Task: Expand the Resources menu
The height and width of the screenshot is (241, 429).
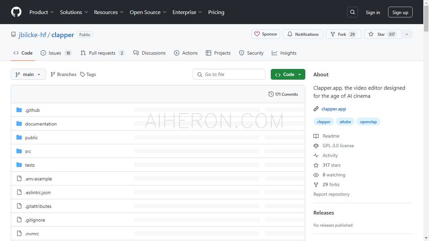Action: (109, 12)
